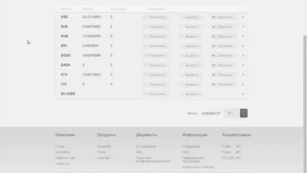Open Комиссии и лимиты link
The height and width of the screenshot is (173, 307).
[198, 167]
